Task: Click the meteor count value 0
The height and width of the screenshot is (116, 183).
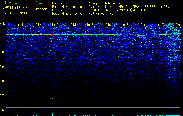Action: [x=41, y=13]
